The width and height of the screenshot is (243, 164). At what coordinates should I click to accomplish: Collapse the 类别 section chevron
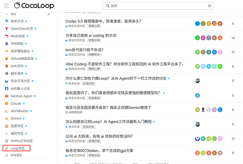click(6, 14)
